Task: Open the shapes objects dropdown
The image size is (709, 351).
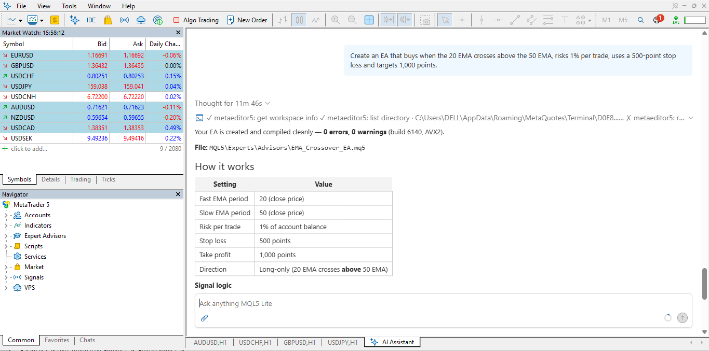Action: click(590, 21)
